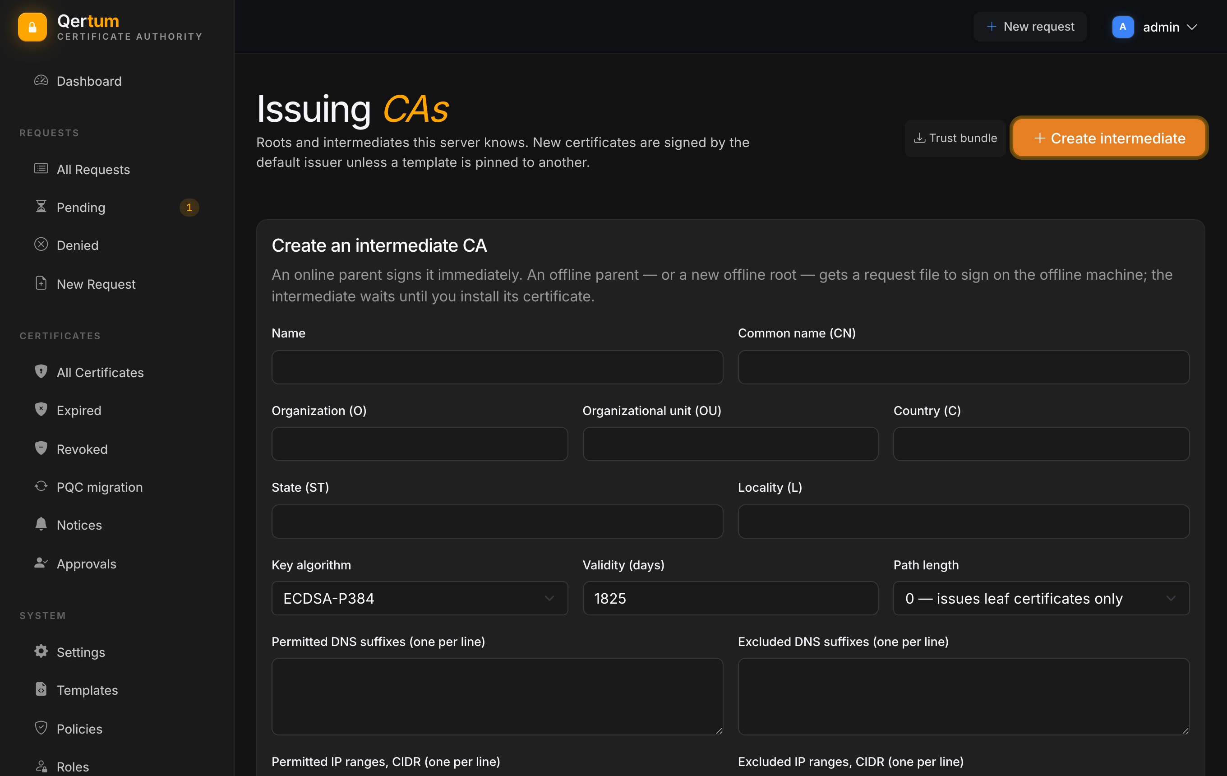Focus the Organization (O) field
The image size is (1227, 776).
(x=420, y=444)
